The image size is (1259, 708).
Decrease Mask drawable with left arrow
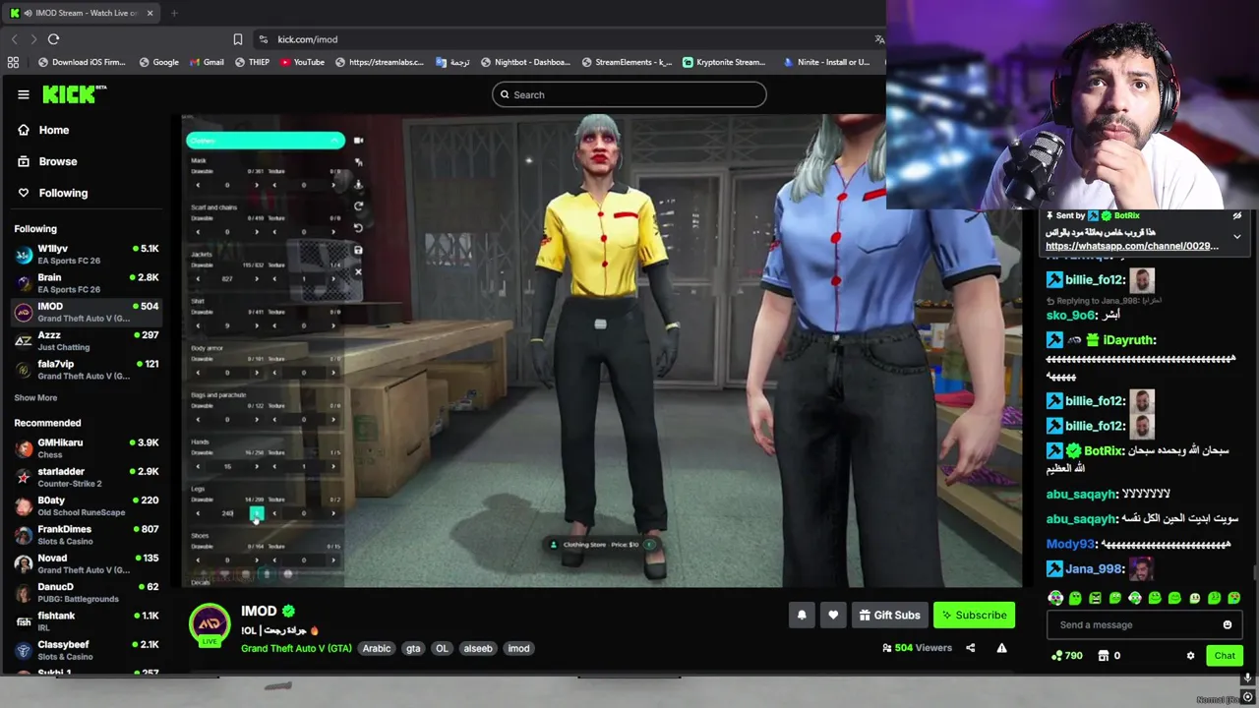coord(198,185)
